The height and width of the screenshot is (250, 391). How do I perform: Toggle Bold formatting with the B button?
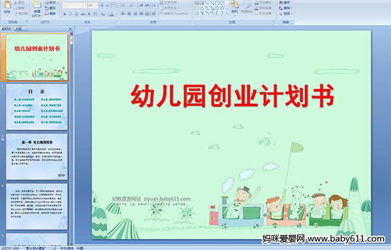coord(65,14)
